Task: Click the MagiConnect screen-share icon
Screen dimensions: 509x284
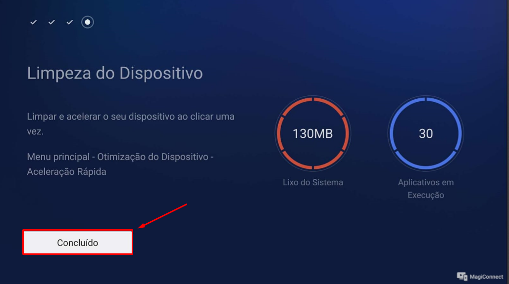Action: (x=462, y=276)
